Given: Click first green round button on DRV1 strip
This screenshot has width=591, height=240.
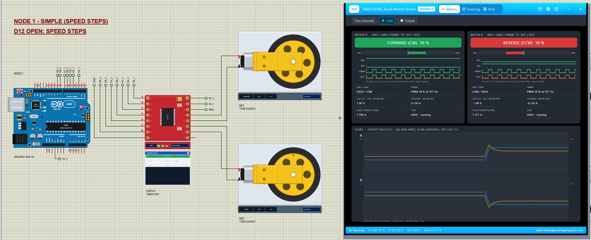Looking at the screenshot, I should point(159,145).
